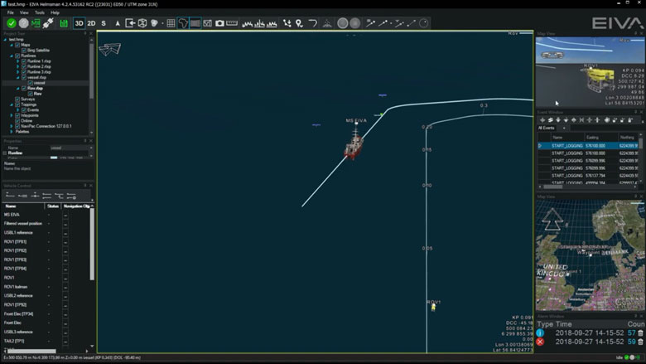Click the green checkmark status icon
Screen dimensions: 646x364
click(12, 23)
